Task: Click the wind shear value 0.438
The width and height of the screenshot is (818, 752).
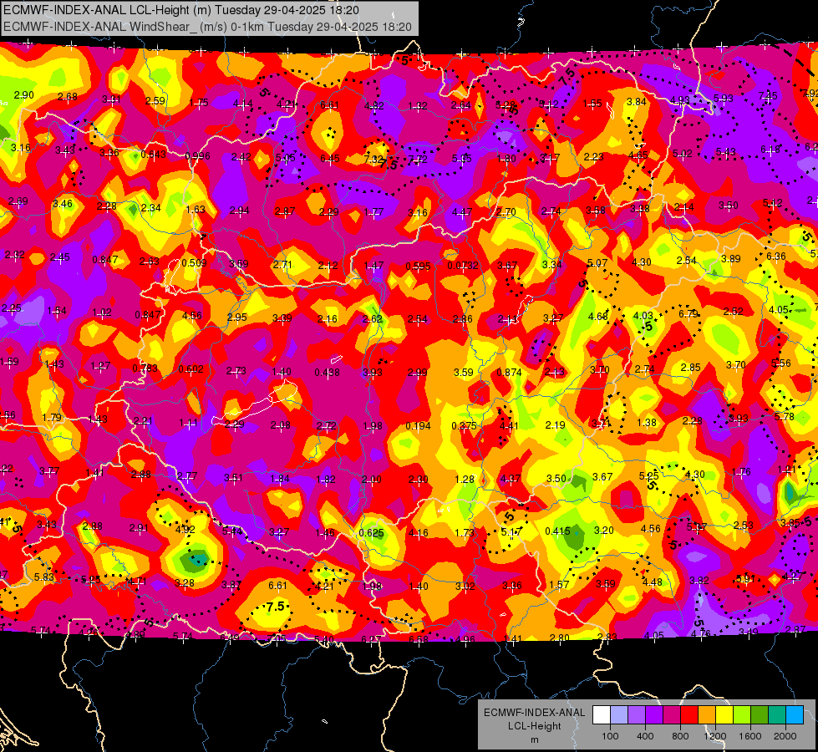Action: 327,372
